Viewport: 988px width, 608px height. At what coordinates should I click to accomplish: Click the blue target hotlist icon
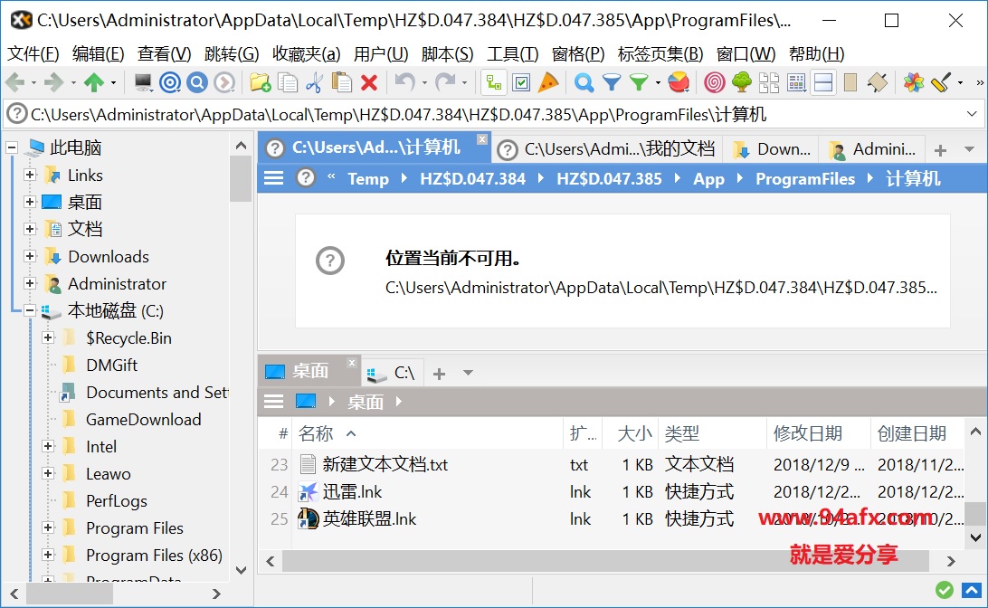click(170, 82)
